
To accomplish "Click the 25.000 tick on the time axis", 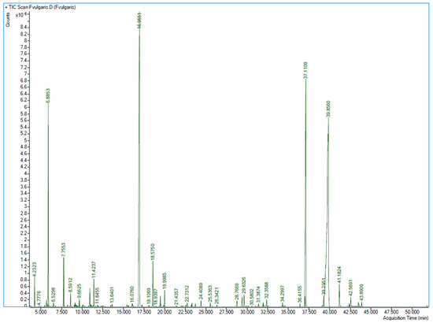I will tap(205, 312).
